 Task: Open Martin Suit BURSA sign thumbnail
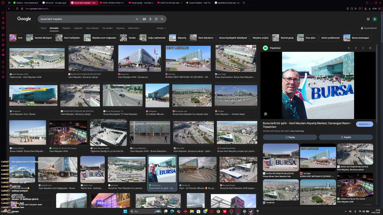click(92, 170)
